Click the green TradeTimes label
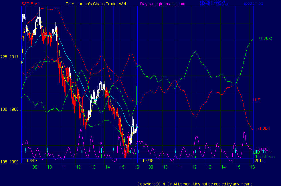Screen dimensions: 281x186 coord(265,157)
